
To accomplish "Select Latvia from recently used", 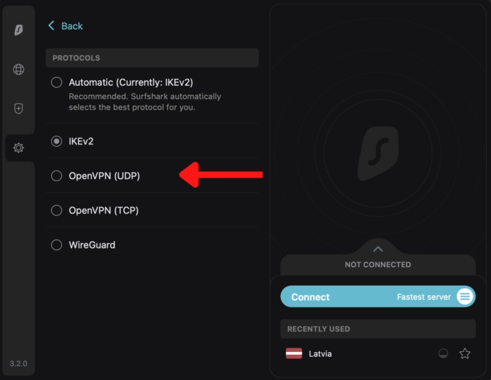I will (x=320, y=354).
